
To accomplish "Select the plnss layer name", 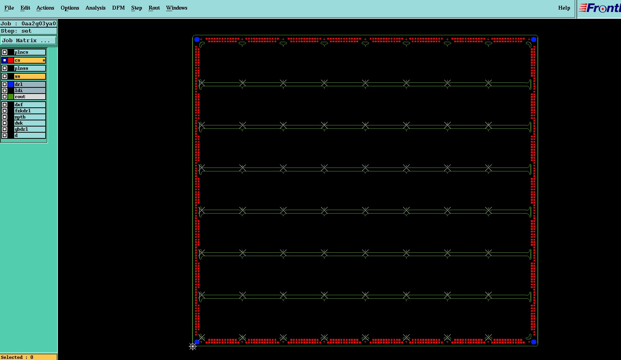I will (30, 68).
